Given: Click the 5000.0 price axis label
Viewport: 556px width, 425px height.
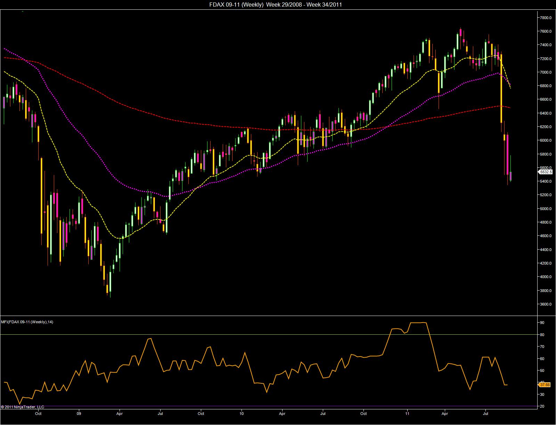Looking at the screenshot, I should pos(546,209).
